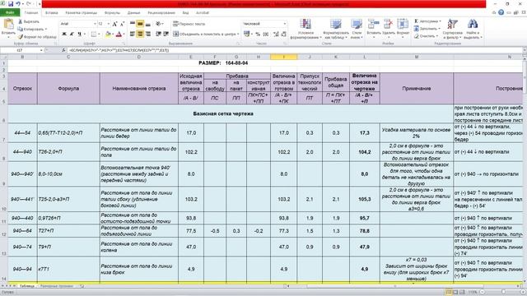Switch to Review (Рецензирование) tab
Image resolution: width=527 pixels, height=296 pixels.
(x=161, y=13)
